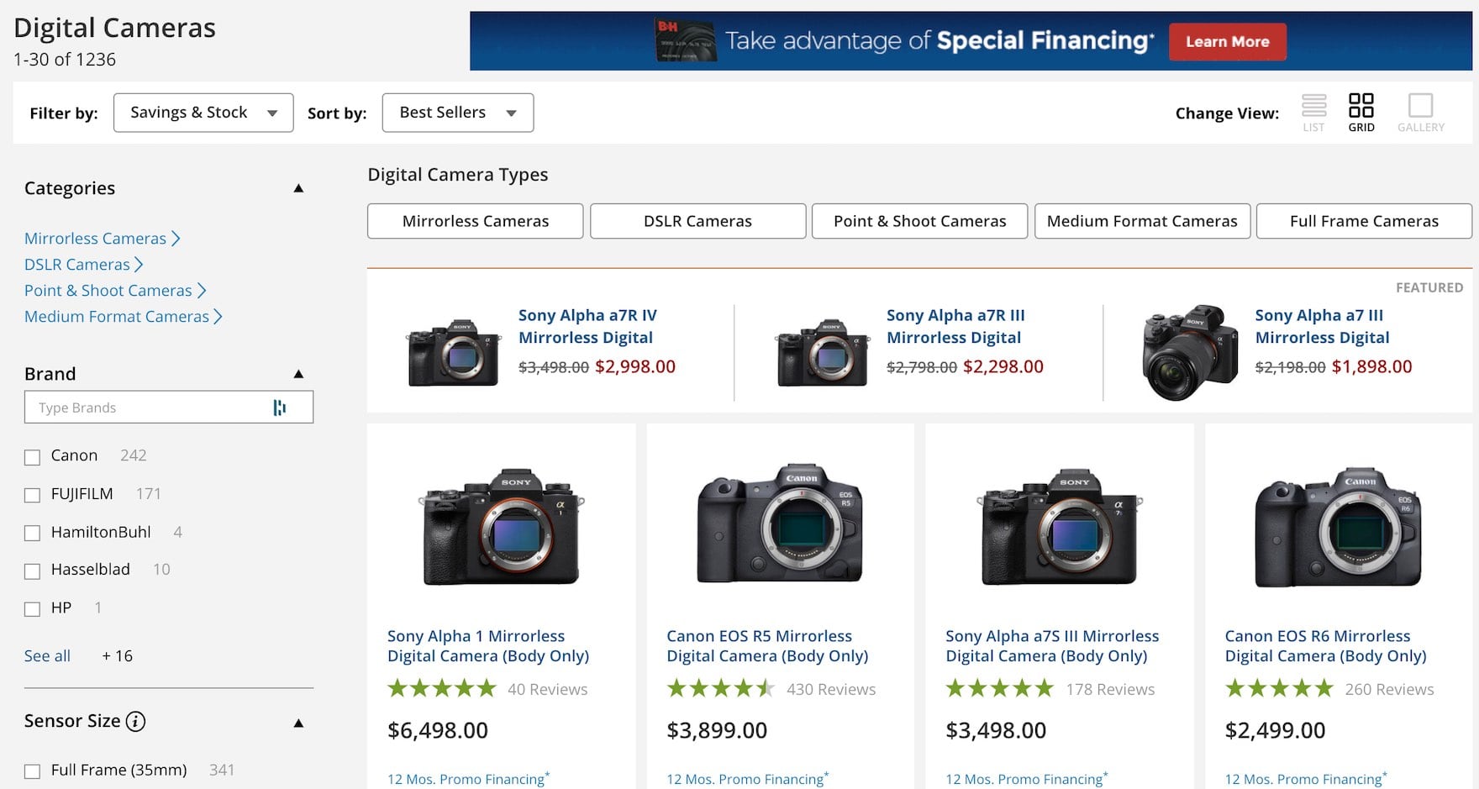Check the Canon brand checkbox
The height and width of the screenshot is (789, 1479).
click(33, 457)
